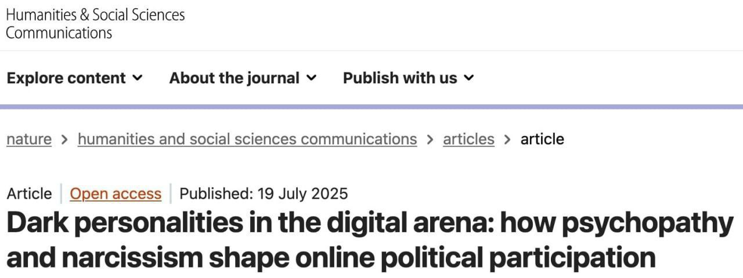Click the Humanities & Social Sciences Communications logo

click(x=95, y=23)
